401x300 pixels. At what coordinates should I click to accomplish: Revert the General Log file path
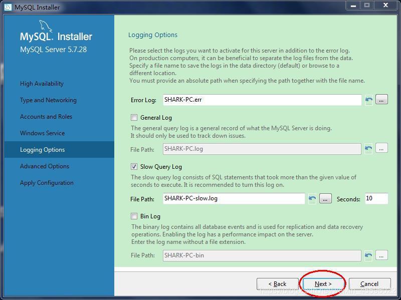368,148
